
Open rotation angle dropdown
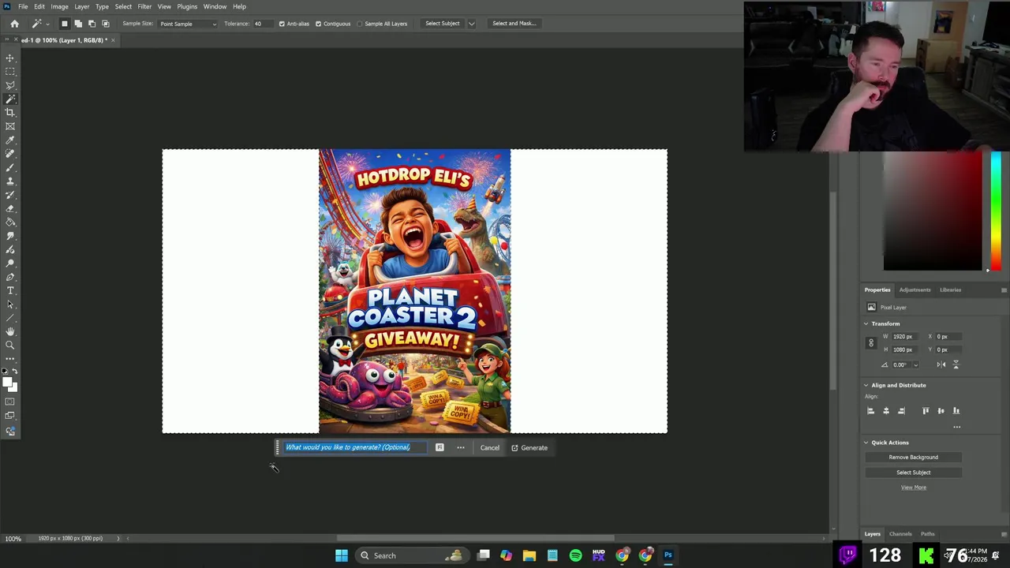[x=915, y=365]
